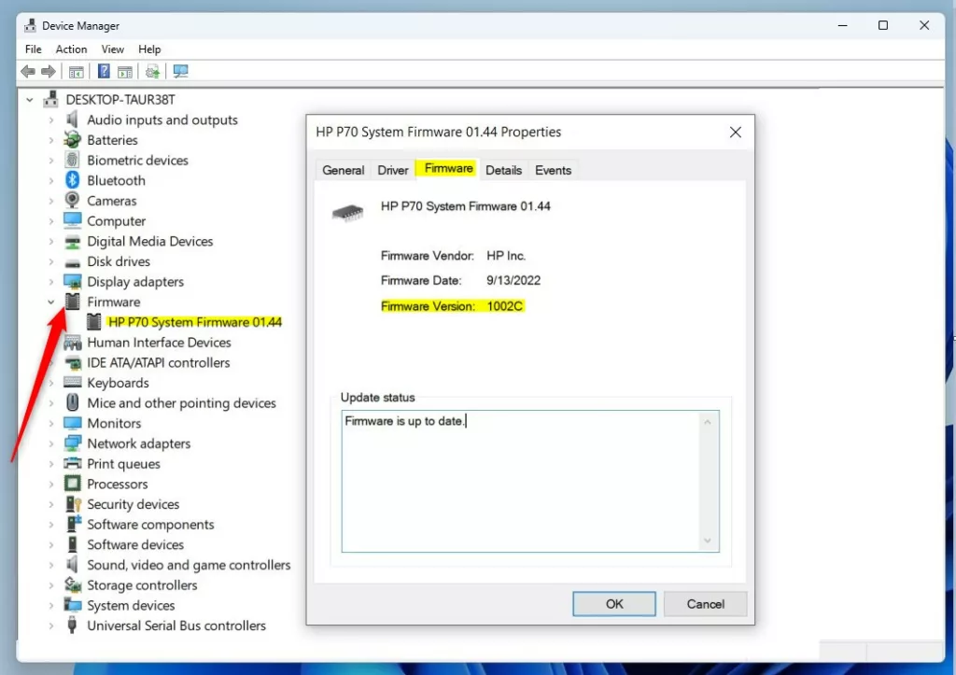Click the Keyboards category icon
This screenshot has width=956, height=675.
point(73,383)
